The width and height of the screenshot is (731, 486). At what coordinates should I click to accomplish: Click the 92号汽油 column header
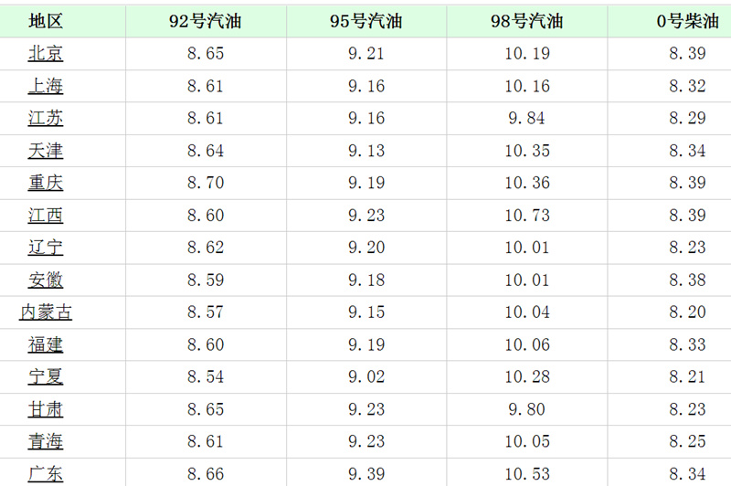tap(206, 21)
